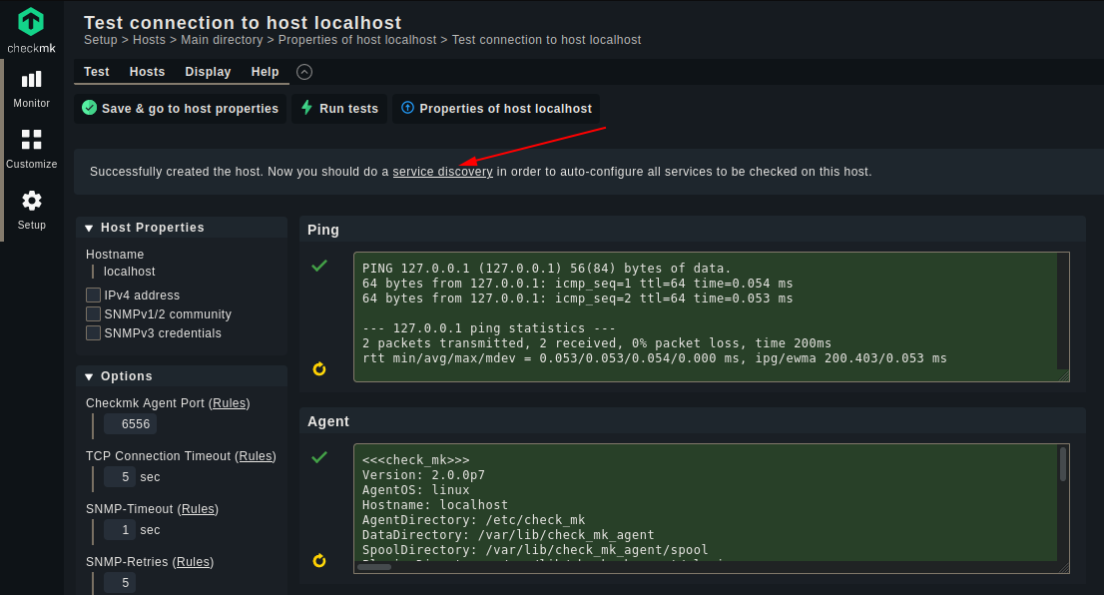Click the Run tests button

pos(339,109)
